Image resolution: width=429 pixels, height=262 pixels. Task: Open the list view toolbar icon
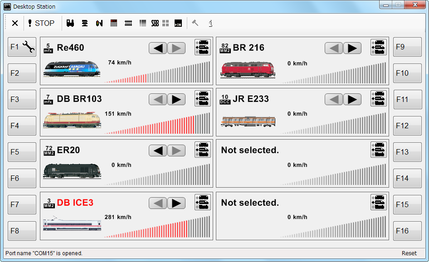pos(143,23)
